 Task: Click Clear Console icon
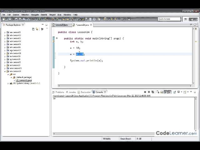(158, 92)
